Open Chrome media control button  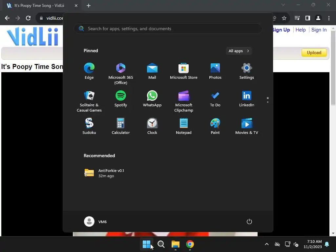[x=297, y=18]
